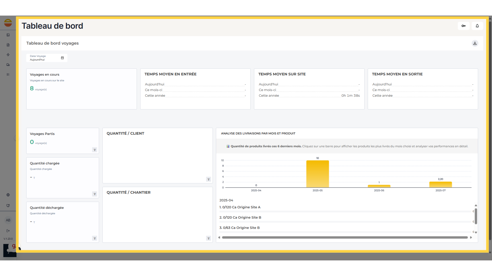Open the AB profile avatar menu
492x276 pixels.
tap(8, 220)
